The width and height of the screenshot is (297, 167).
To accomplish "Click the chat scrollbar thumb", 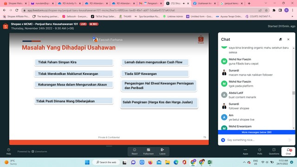I will (293, 93).
